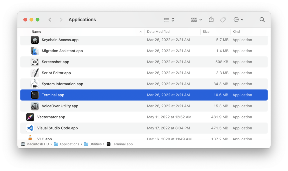
Task: Click the Visual Studio Code icon
Action: tap(31, 128)
